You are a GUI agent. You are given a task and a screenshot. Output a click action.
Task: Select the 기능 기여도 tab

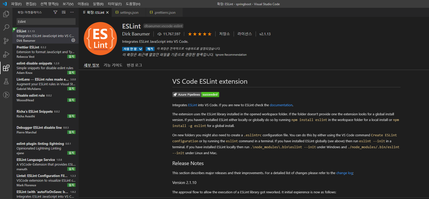[113, 65]
